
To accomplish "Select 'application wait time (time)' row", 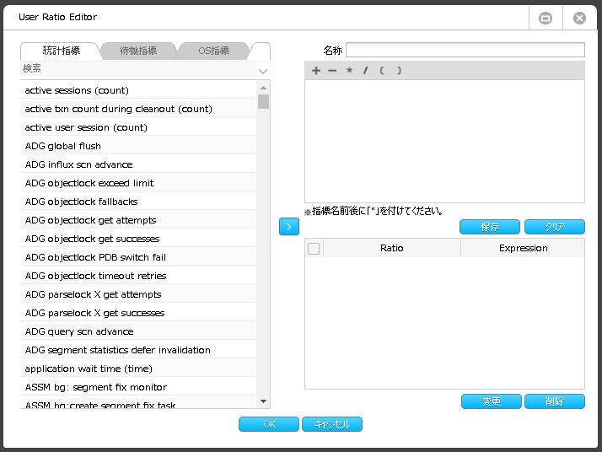I will [137, 369].
